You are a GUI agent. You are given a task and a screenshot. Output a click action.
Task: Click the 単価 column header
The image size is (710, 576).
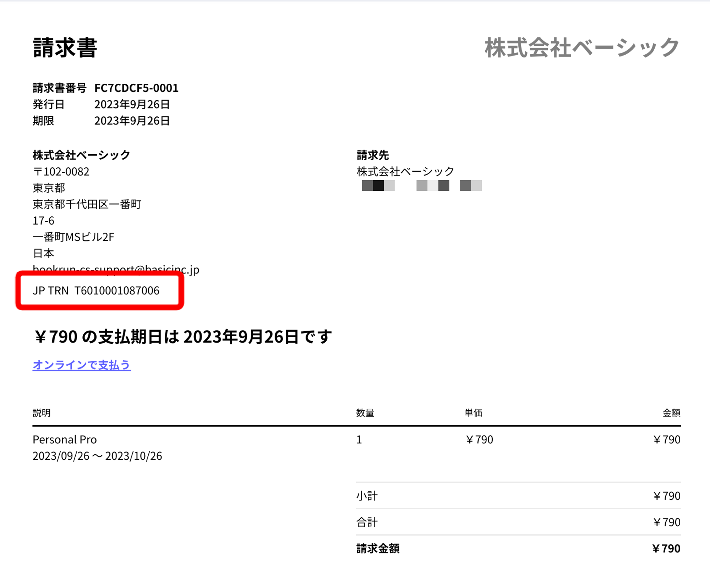coord(474,413)
